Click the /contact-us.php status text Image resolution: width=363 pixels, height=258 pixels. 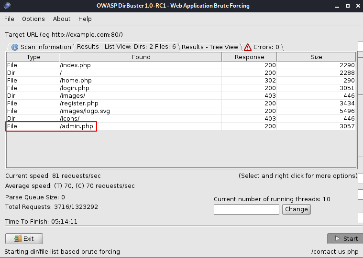point(335,251)
